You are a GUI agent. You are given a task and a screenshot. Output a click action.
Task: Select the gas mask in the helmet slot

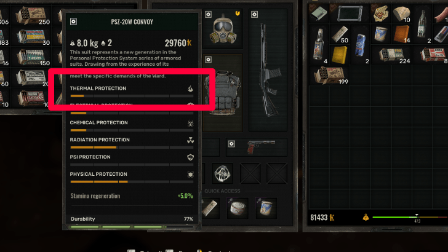click(x=223, y=30)
